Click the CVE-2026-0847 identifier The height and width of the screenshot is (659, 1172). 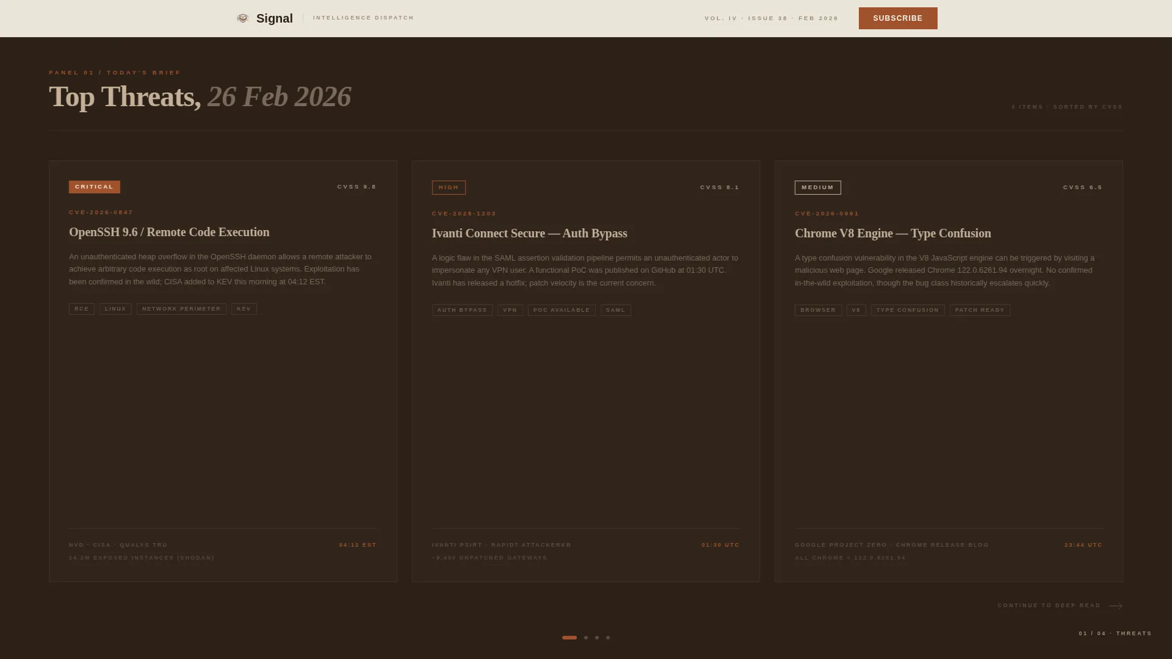click(101, 212)
